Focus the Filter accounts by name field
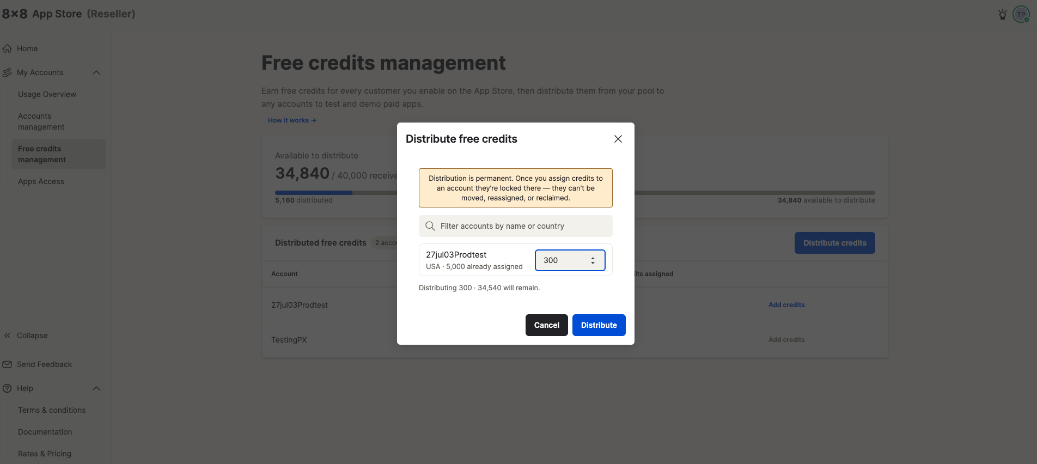 pyautogui.click(x=516, y=226)
